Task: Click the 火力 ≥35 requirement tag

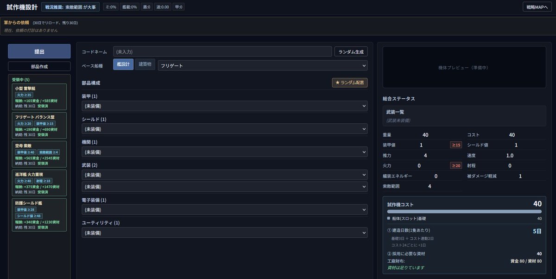Action: point(24,95)
